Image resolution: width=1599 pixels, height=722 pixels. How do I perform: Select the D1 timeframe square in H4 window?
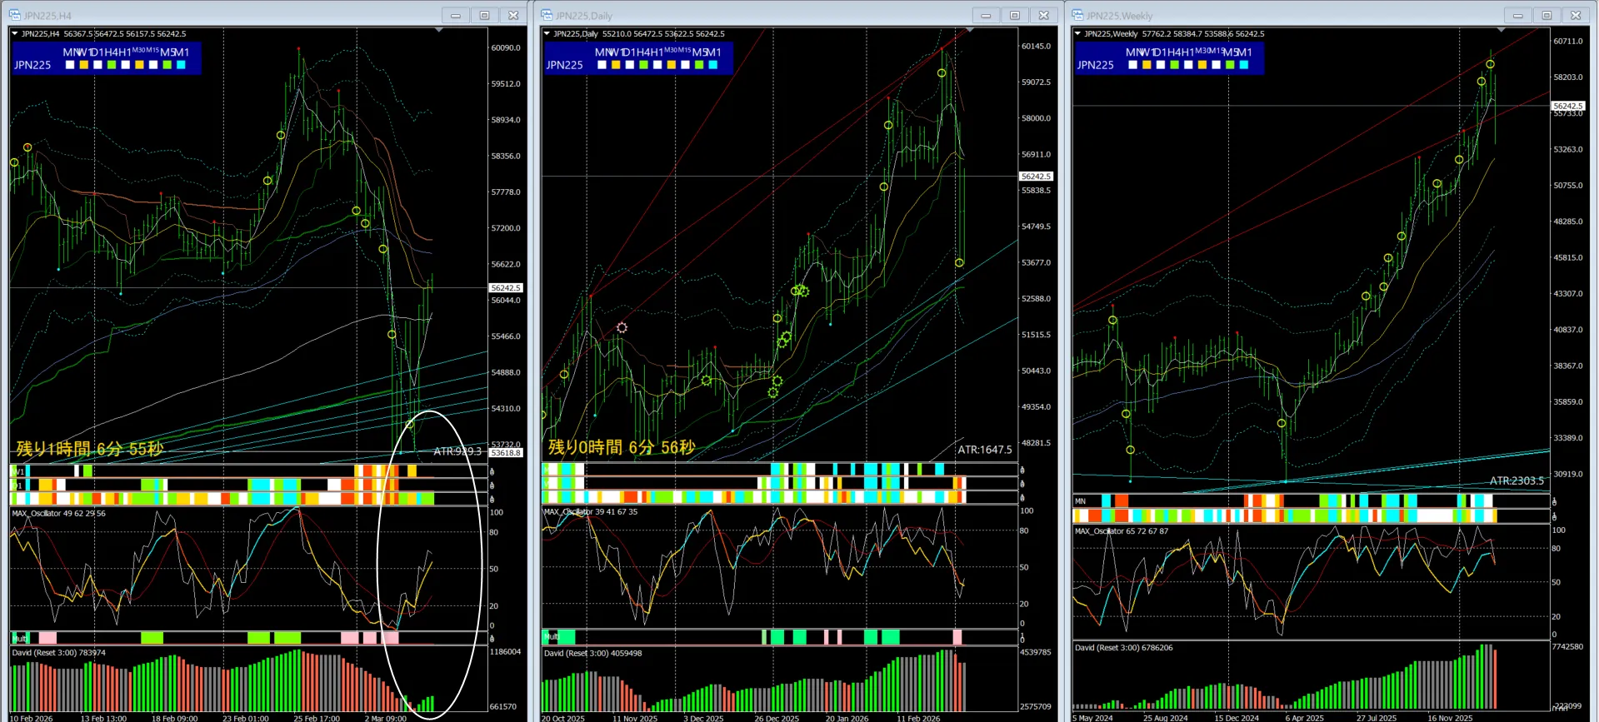(97, 65)
